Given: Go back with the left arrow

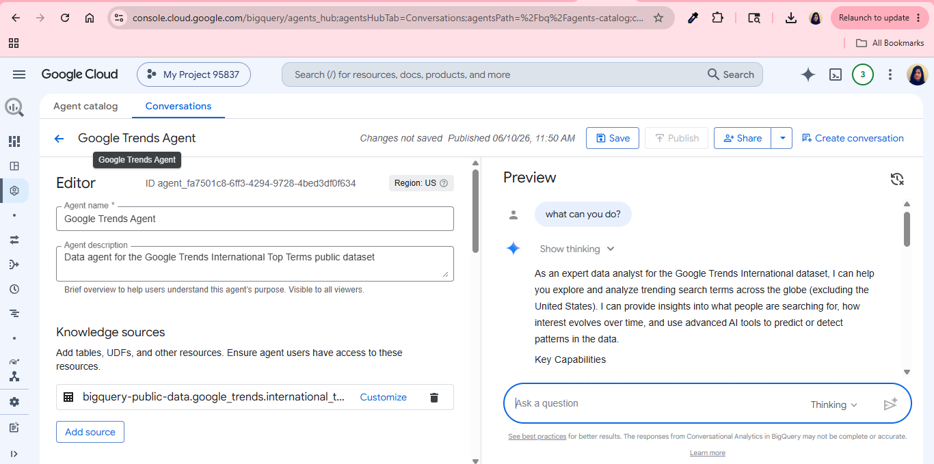Looking at the screenshot, I should click(59, 139).
